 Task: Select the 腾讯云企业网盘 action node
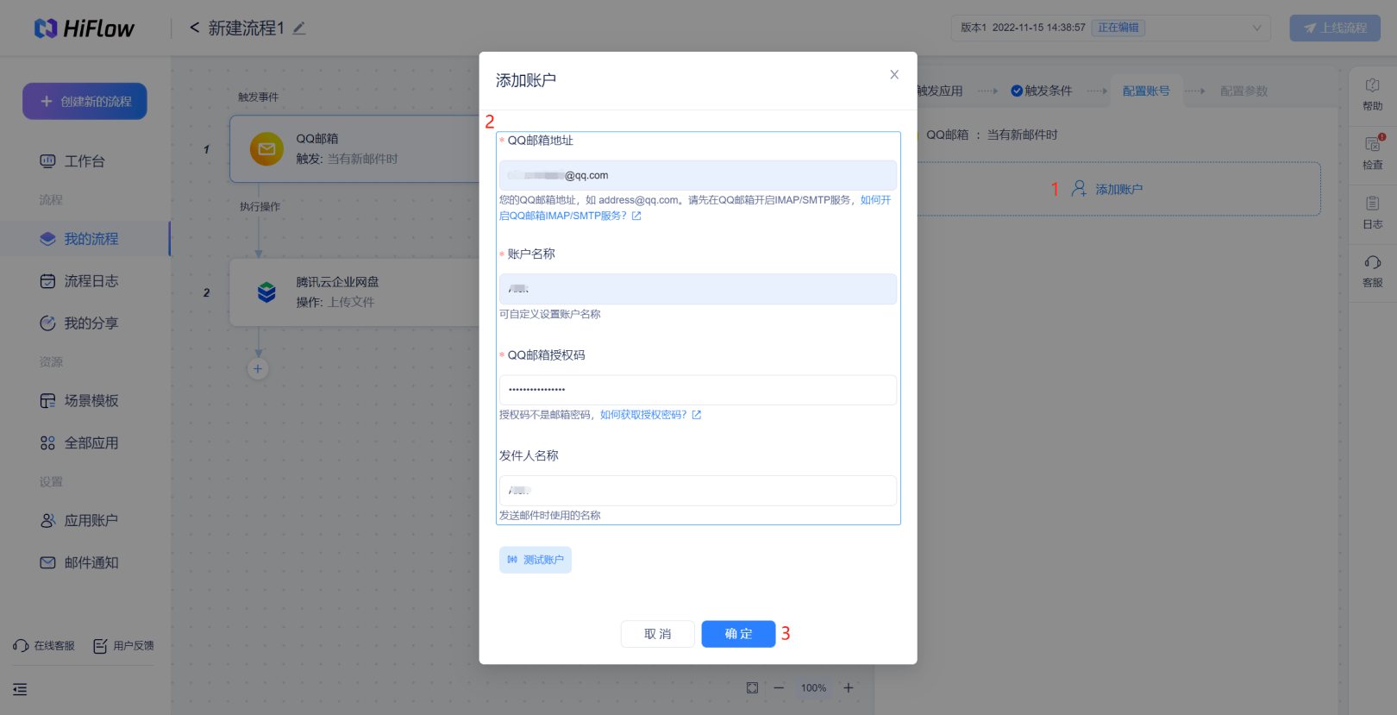(x=355, y=292)
